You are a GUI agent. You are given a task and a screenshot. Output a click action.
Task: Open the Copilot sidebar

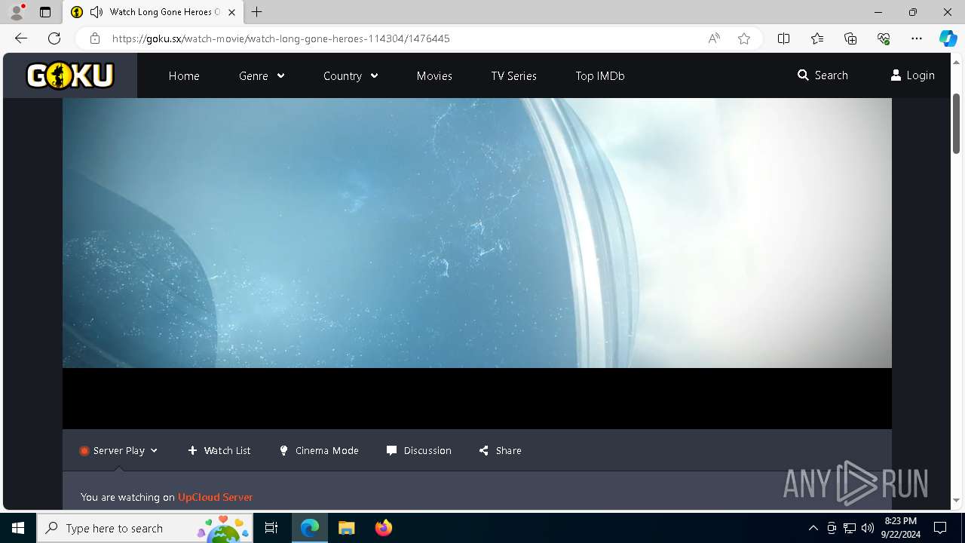[948, 38]
